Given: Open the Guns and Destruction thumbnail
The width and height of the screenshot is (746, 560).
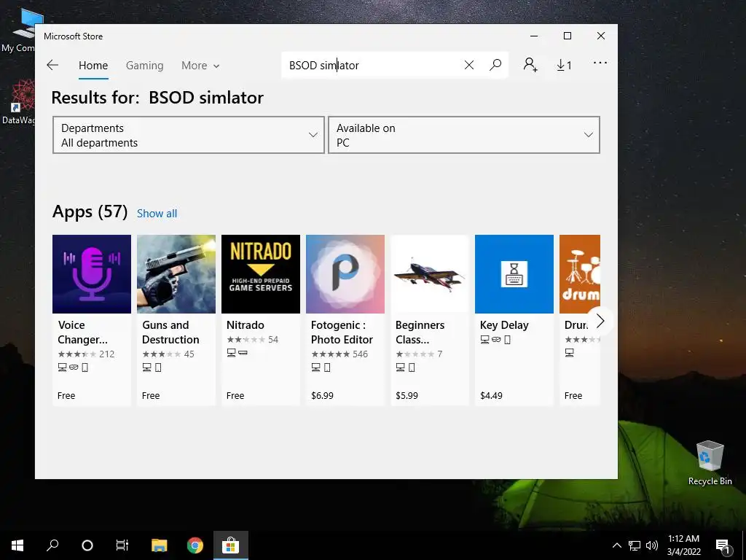Looking at the screenshot, I should [x=176, y=274].
